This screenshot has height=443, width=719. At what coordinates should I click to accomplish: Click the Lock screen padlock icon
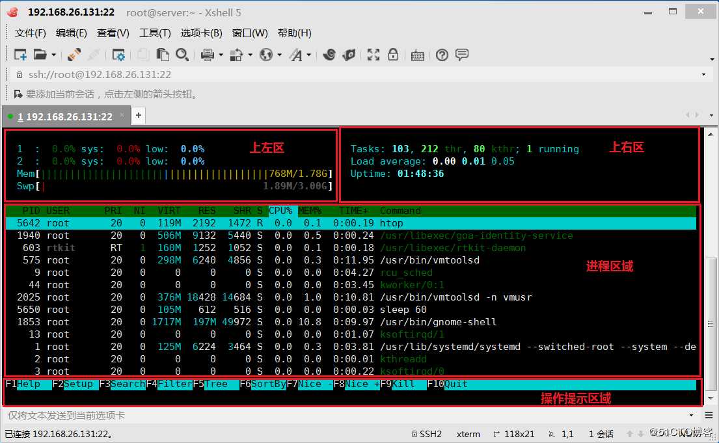click(393, 55)
